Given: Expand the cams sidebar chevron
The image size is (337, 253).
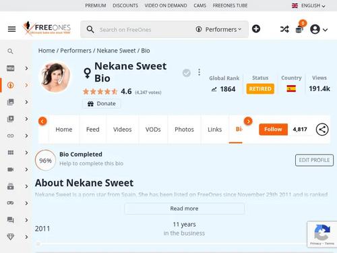Looking at the screenshot, I should [x=26, y=169].
